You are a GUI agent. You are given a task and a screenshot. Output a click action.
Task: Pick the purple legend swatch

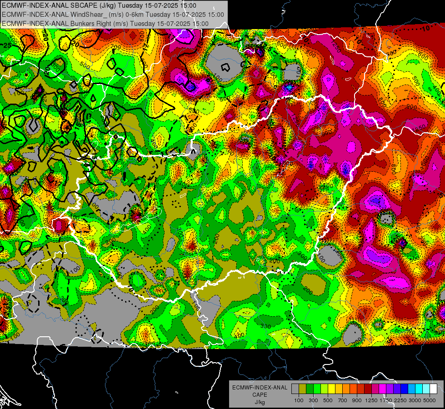tap(390, 389)
